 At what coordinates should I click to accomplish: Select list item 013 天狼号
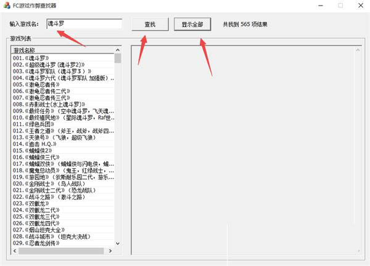point(62,137)
